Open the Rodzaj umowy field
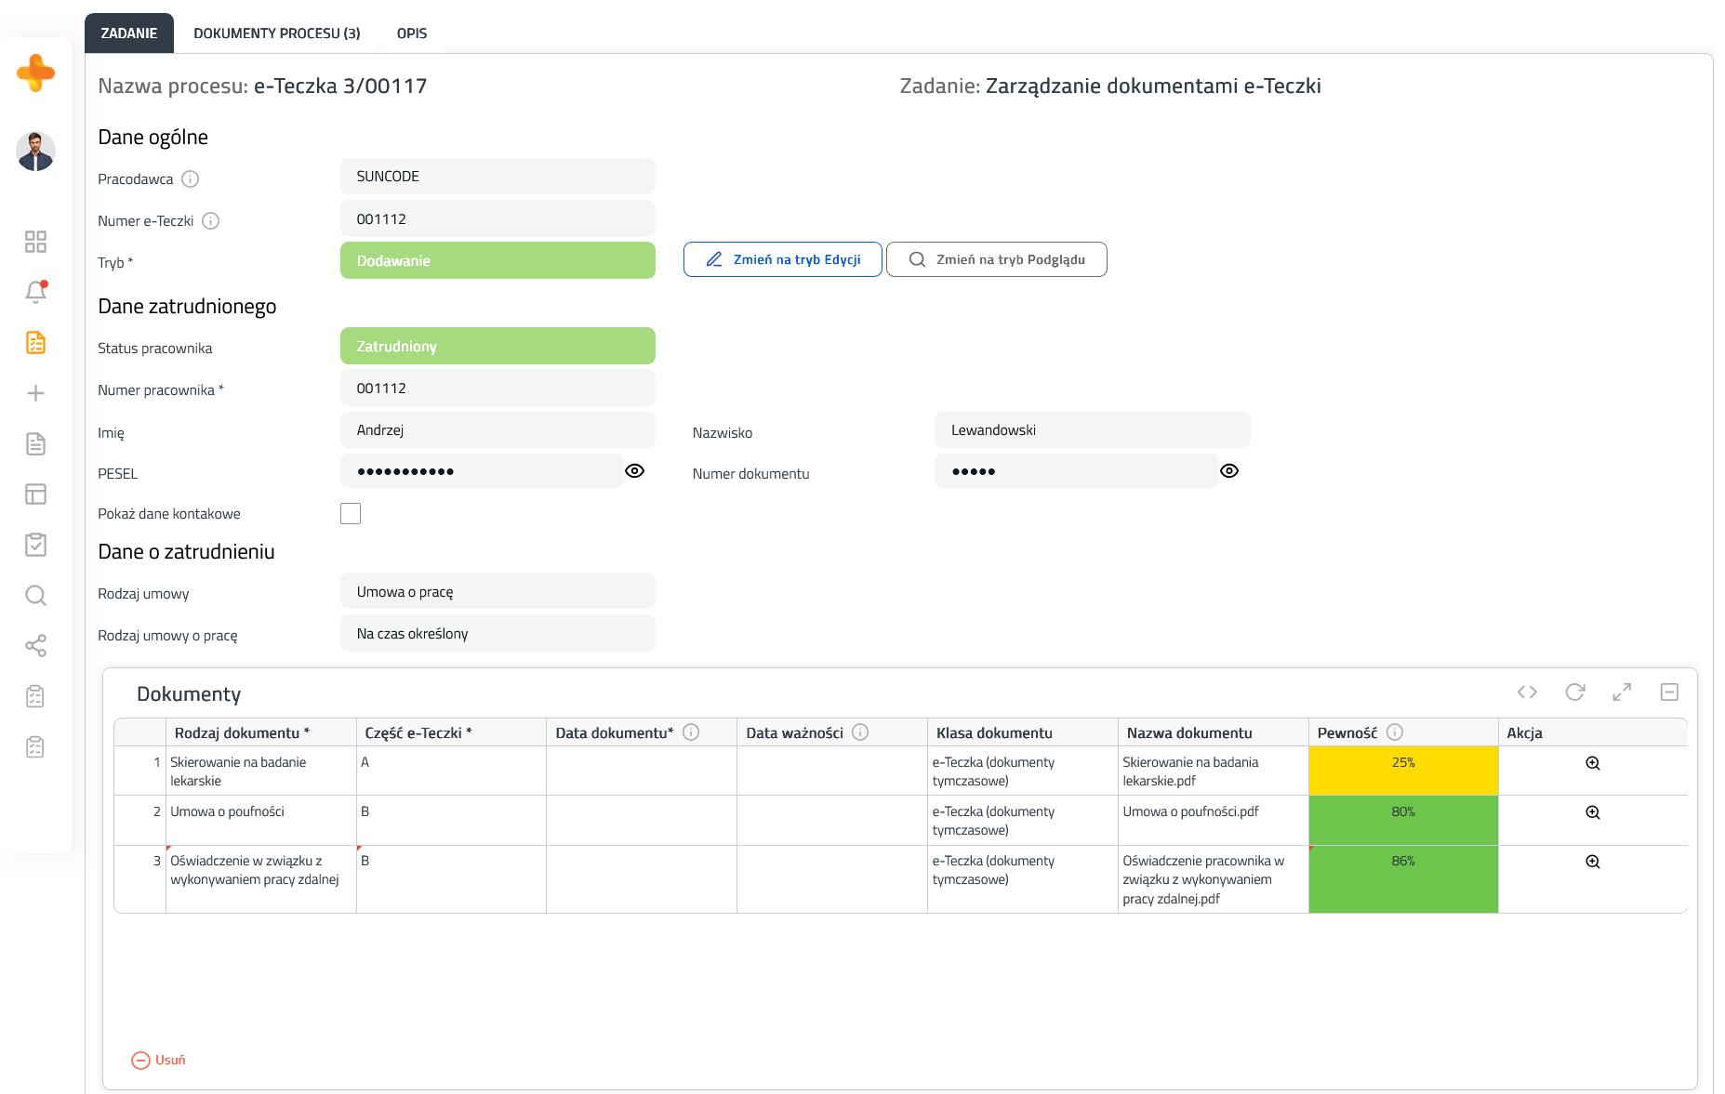 498,592
